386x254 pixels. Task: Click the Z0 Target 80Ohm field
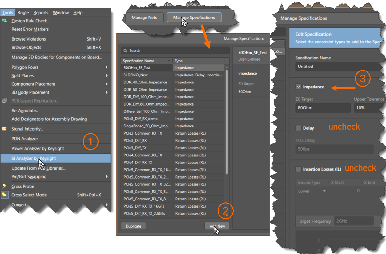[x=323, y=108]
